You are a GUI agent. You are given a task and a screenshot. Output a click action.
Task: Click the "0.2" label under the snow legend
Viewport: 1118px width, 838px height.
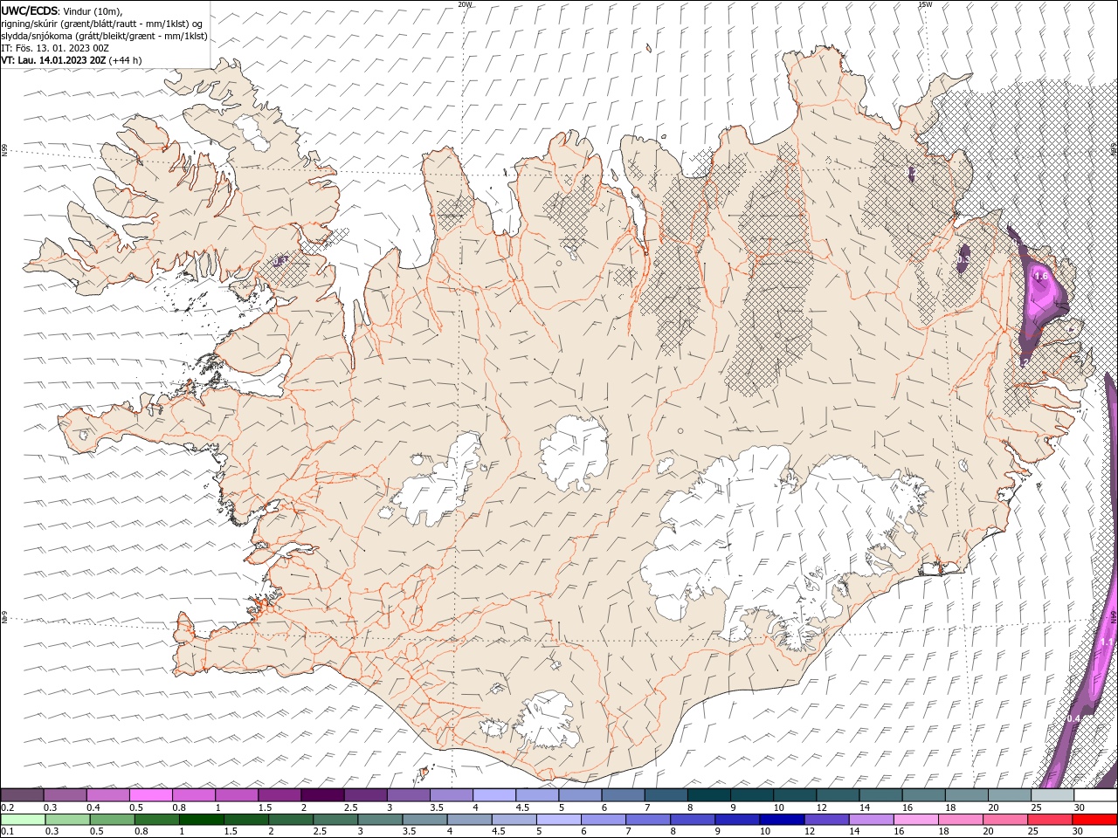[x=7, y=807]
